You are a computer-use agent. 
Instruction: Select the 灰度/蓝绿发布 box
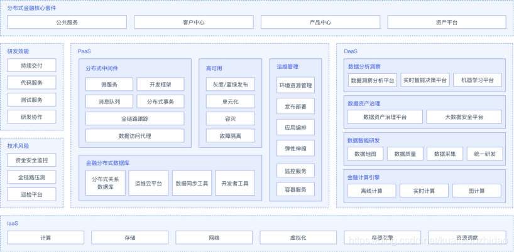click(231, 85)
